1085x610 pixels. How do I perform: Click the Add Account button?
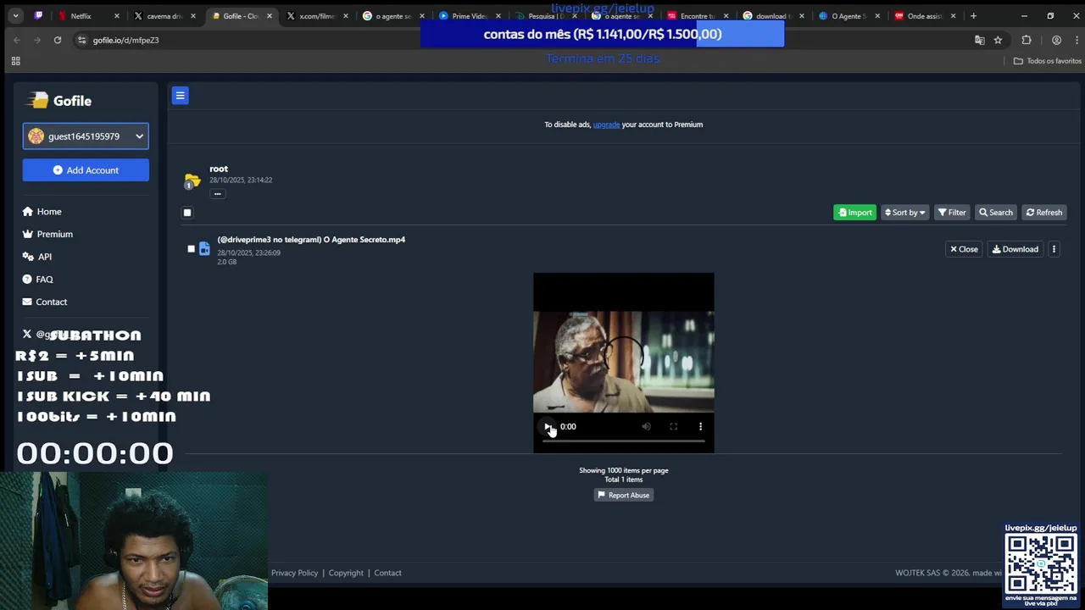pos(86,170)
